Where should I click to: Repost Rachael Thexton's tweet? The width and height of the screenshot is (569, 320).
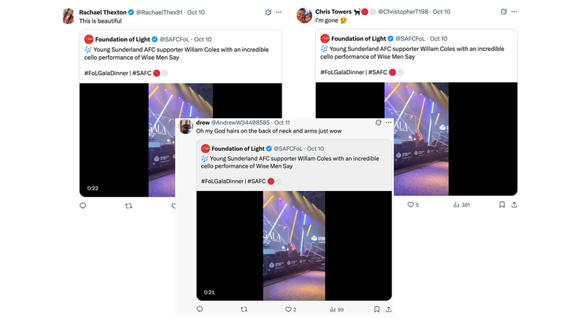point(128,206)
